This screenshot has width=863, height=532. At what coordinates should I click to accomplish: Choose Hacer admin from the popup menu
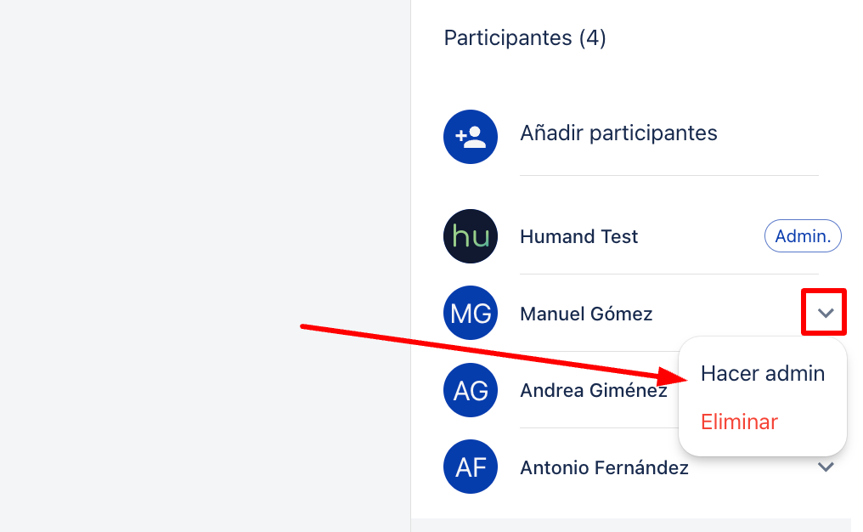coord(762,373)
